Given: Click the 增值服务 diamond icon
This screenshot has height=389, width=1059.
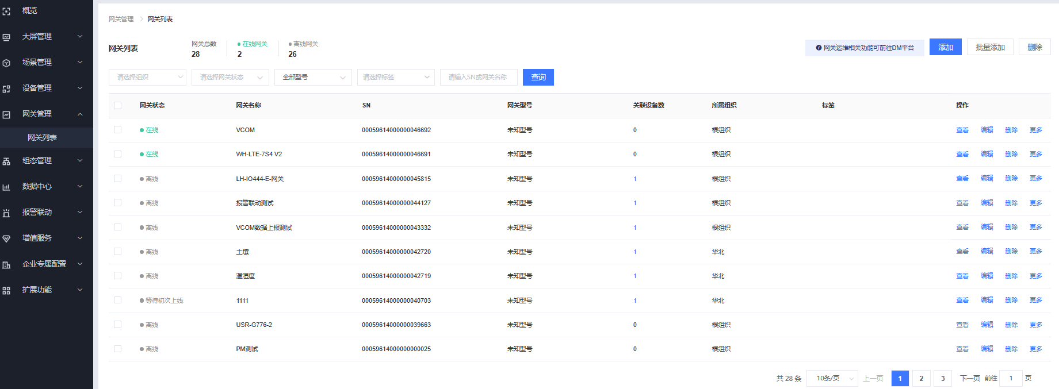Looking at the screenshot, I should pos(6,238).
